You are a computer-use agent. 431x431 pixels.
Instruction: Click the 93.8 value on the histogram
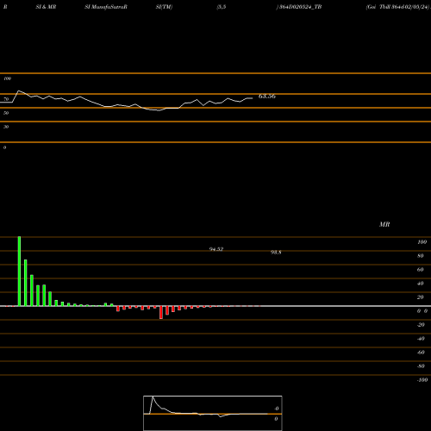[276, 253]
